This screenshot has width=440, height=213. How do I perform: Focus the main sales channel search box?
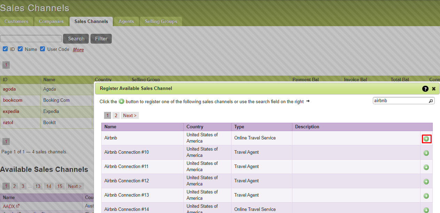[x=31, y=38]
